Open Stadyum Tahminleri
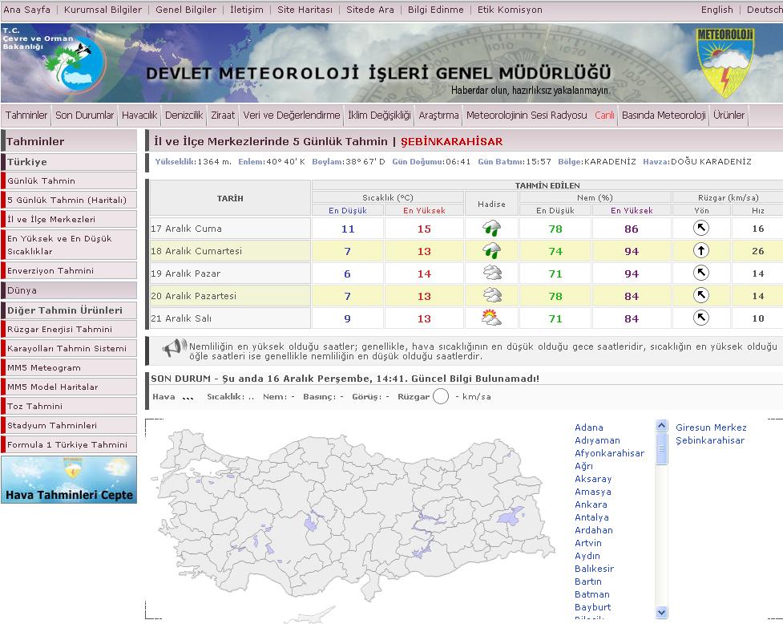The height and width of the screenshot is (624, 783). 69,425
